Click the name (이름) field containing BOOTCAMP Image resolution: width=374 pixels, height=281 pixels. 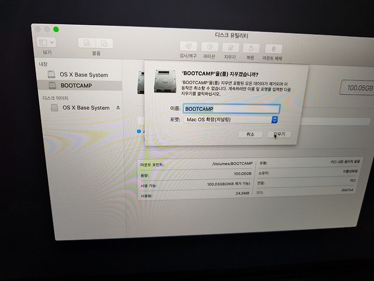point(231,109)
